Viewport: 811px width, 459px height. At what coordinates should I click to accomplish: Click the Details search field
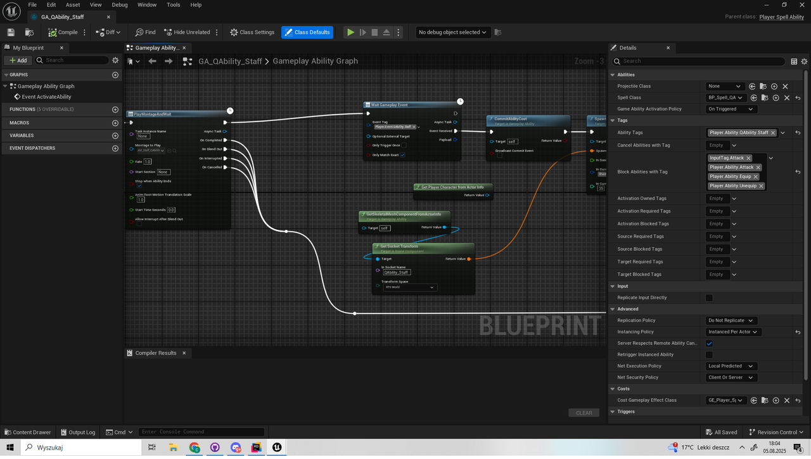click(x=699, y=61)
